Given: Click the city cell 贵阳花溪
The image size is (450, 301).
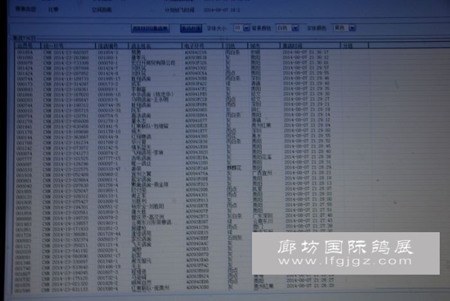Looking at the screenshot, I should pyautogui.click(x=262, y=157).
